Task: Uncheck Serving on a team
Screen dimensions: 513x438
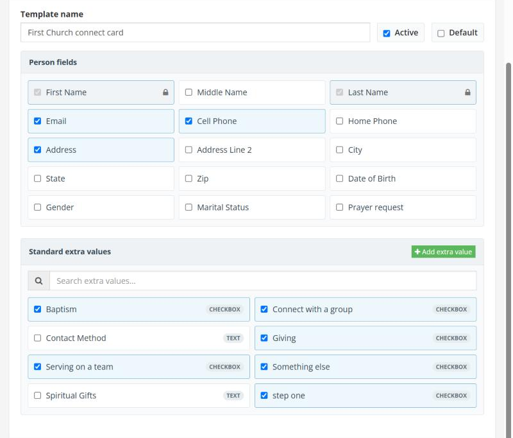Action: [x=38, y=367]
